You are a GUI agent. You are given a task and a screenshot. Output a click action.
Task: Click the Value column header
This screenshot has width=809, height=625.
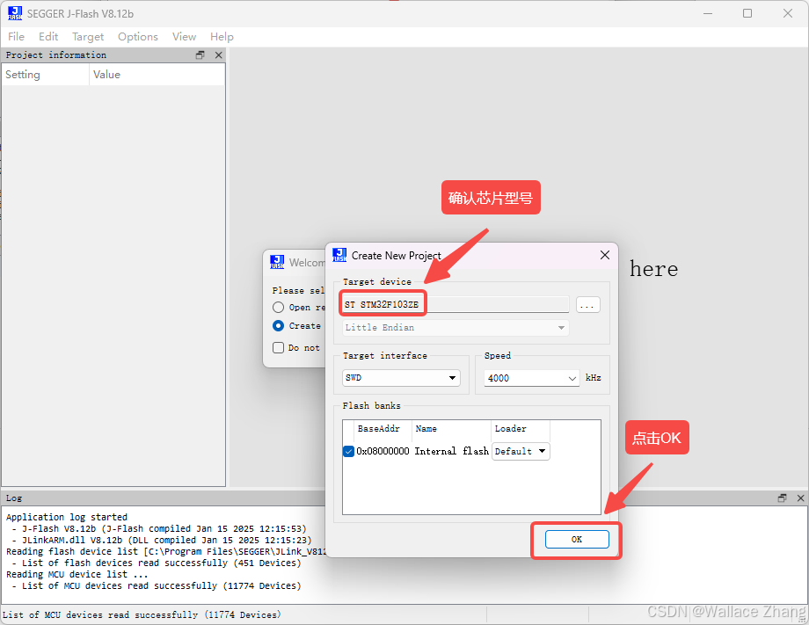tap(157, 75)
